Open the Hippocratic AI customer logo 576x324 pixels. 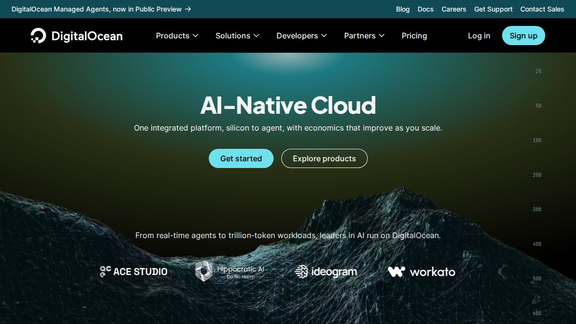(230, 272)
